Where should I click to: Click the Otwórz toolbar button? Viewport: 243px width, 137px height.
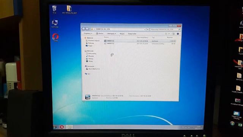coord(99,33)
